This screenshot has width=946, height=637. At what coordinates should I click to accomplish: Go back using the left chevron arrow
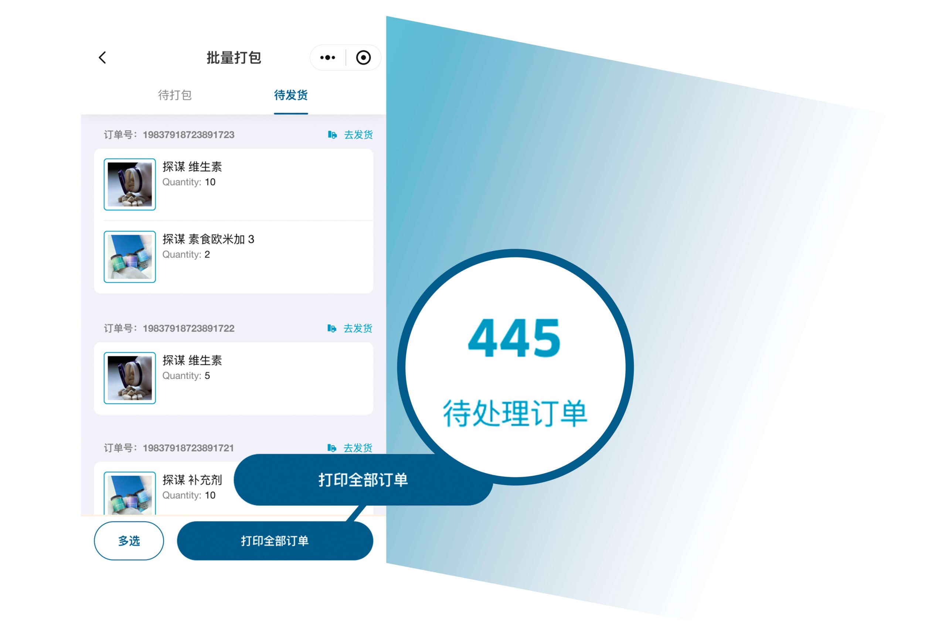click(x=102, y=58)
